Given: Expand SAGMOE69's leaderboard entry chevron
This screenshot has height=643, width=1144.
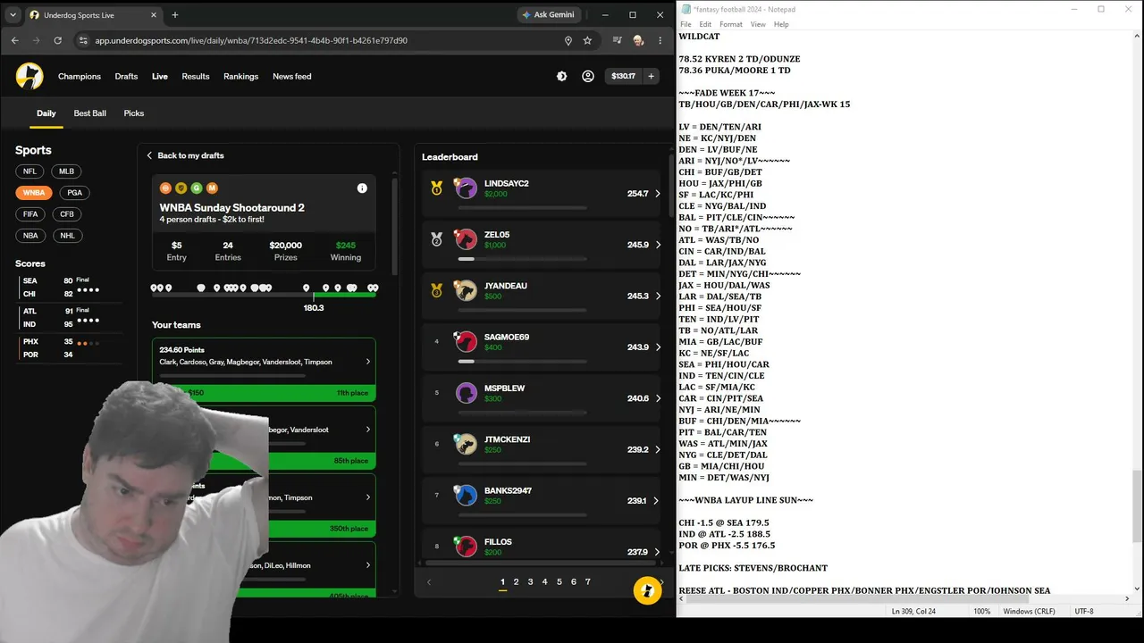Looking at the screenshot, I should coord(658,347).
